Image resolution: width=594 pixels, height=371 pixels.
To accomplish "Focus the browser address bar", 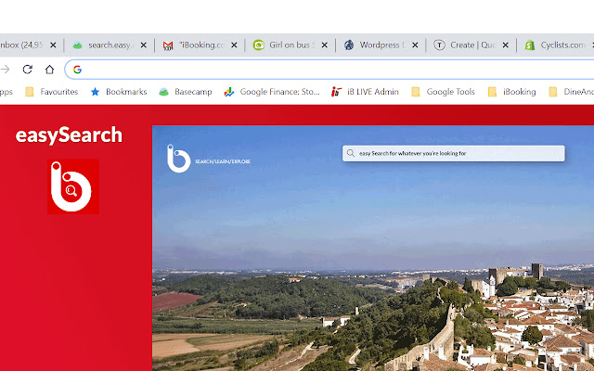I will [x=329, y=70].
